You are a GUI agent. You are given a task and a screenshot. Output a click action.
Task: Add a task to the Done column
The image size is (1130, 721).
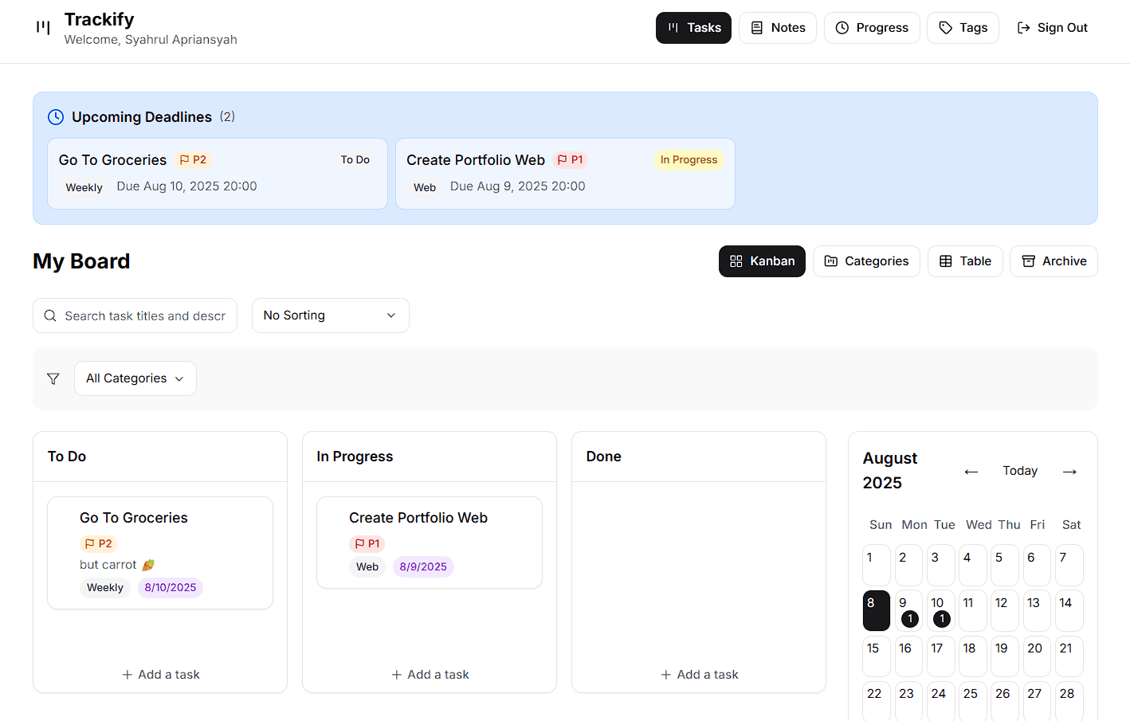[699, 674]
